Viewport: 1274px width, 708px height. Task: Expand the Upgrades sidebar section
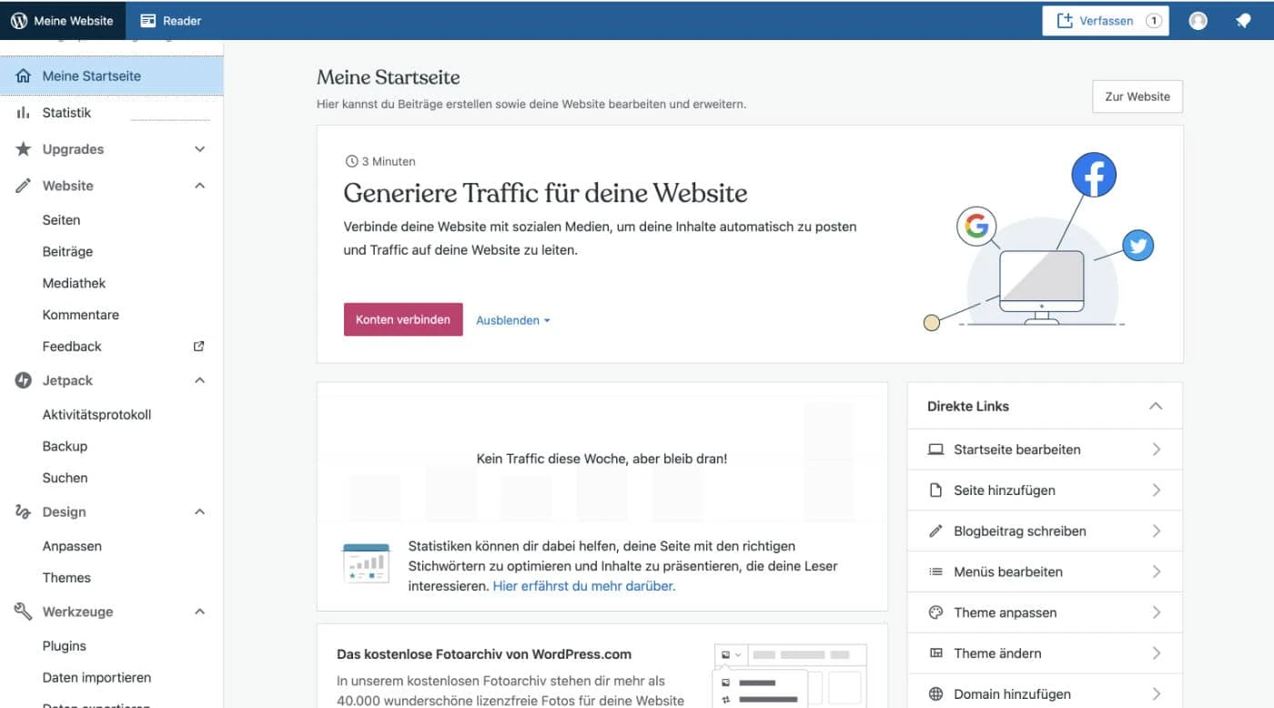[x=200, y=149]
